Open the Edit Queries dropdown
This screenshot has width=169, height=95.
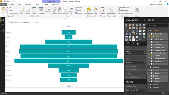(x=41, y=11)
